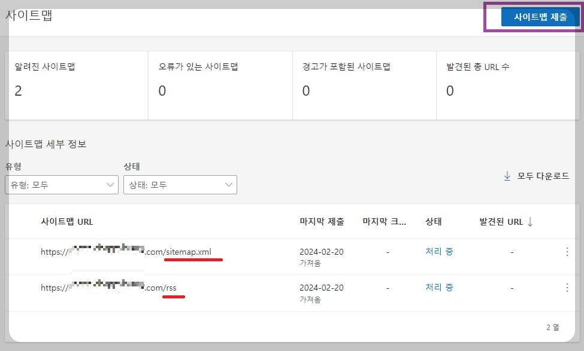Viewport: 584px width, 351px height.
Task: Click the 사이트맵 제출 submit button
Action: (x=538, y=17)
